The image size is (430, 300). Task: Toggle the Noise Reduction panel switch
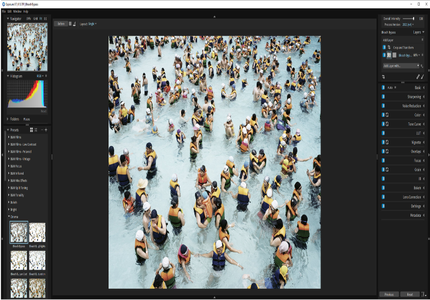tap(383, 106)
